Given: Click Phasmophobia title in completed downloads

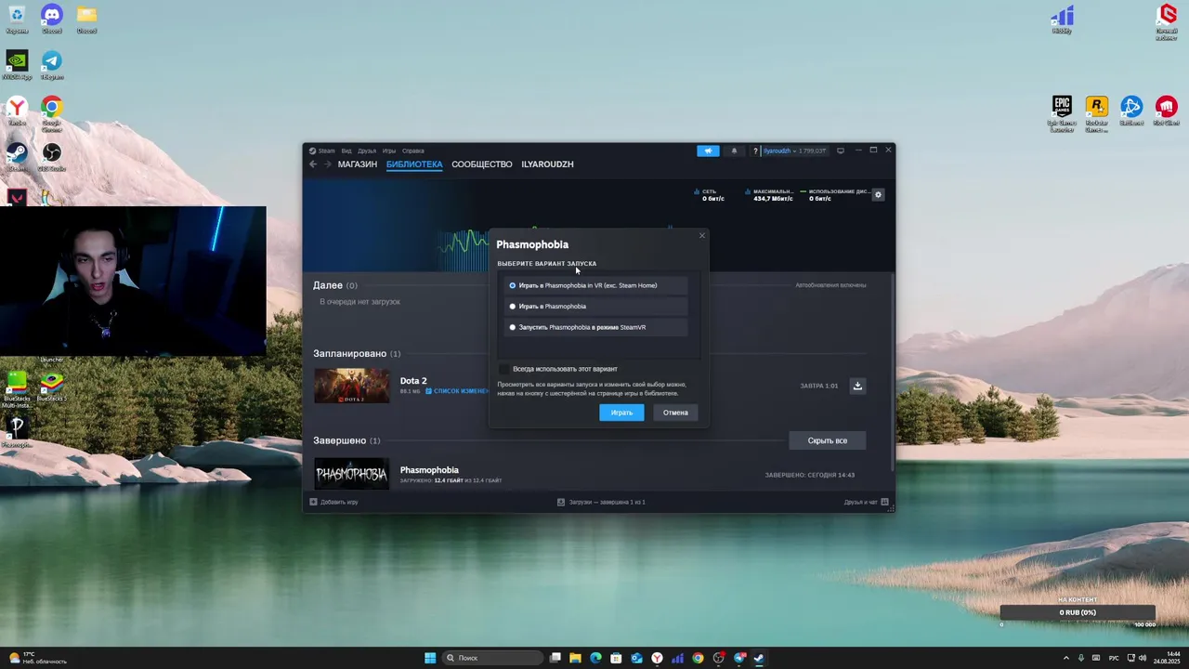Looking at the screenshot, I should click(429, 470).
